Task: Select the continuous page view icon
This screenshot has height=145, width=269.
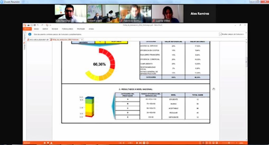Action: coord(203,143)
